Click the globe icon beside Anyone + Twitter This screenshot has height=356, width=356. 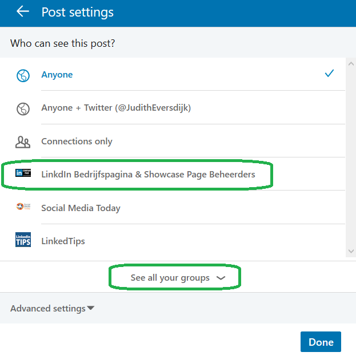pyautogui.click(x=23, y=109)
